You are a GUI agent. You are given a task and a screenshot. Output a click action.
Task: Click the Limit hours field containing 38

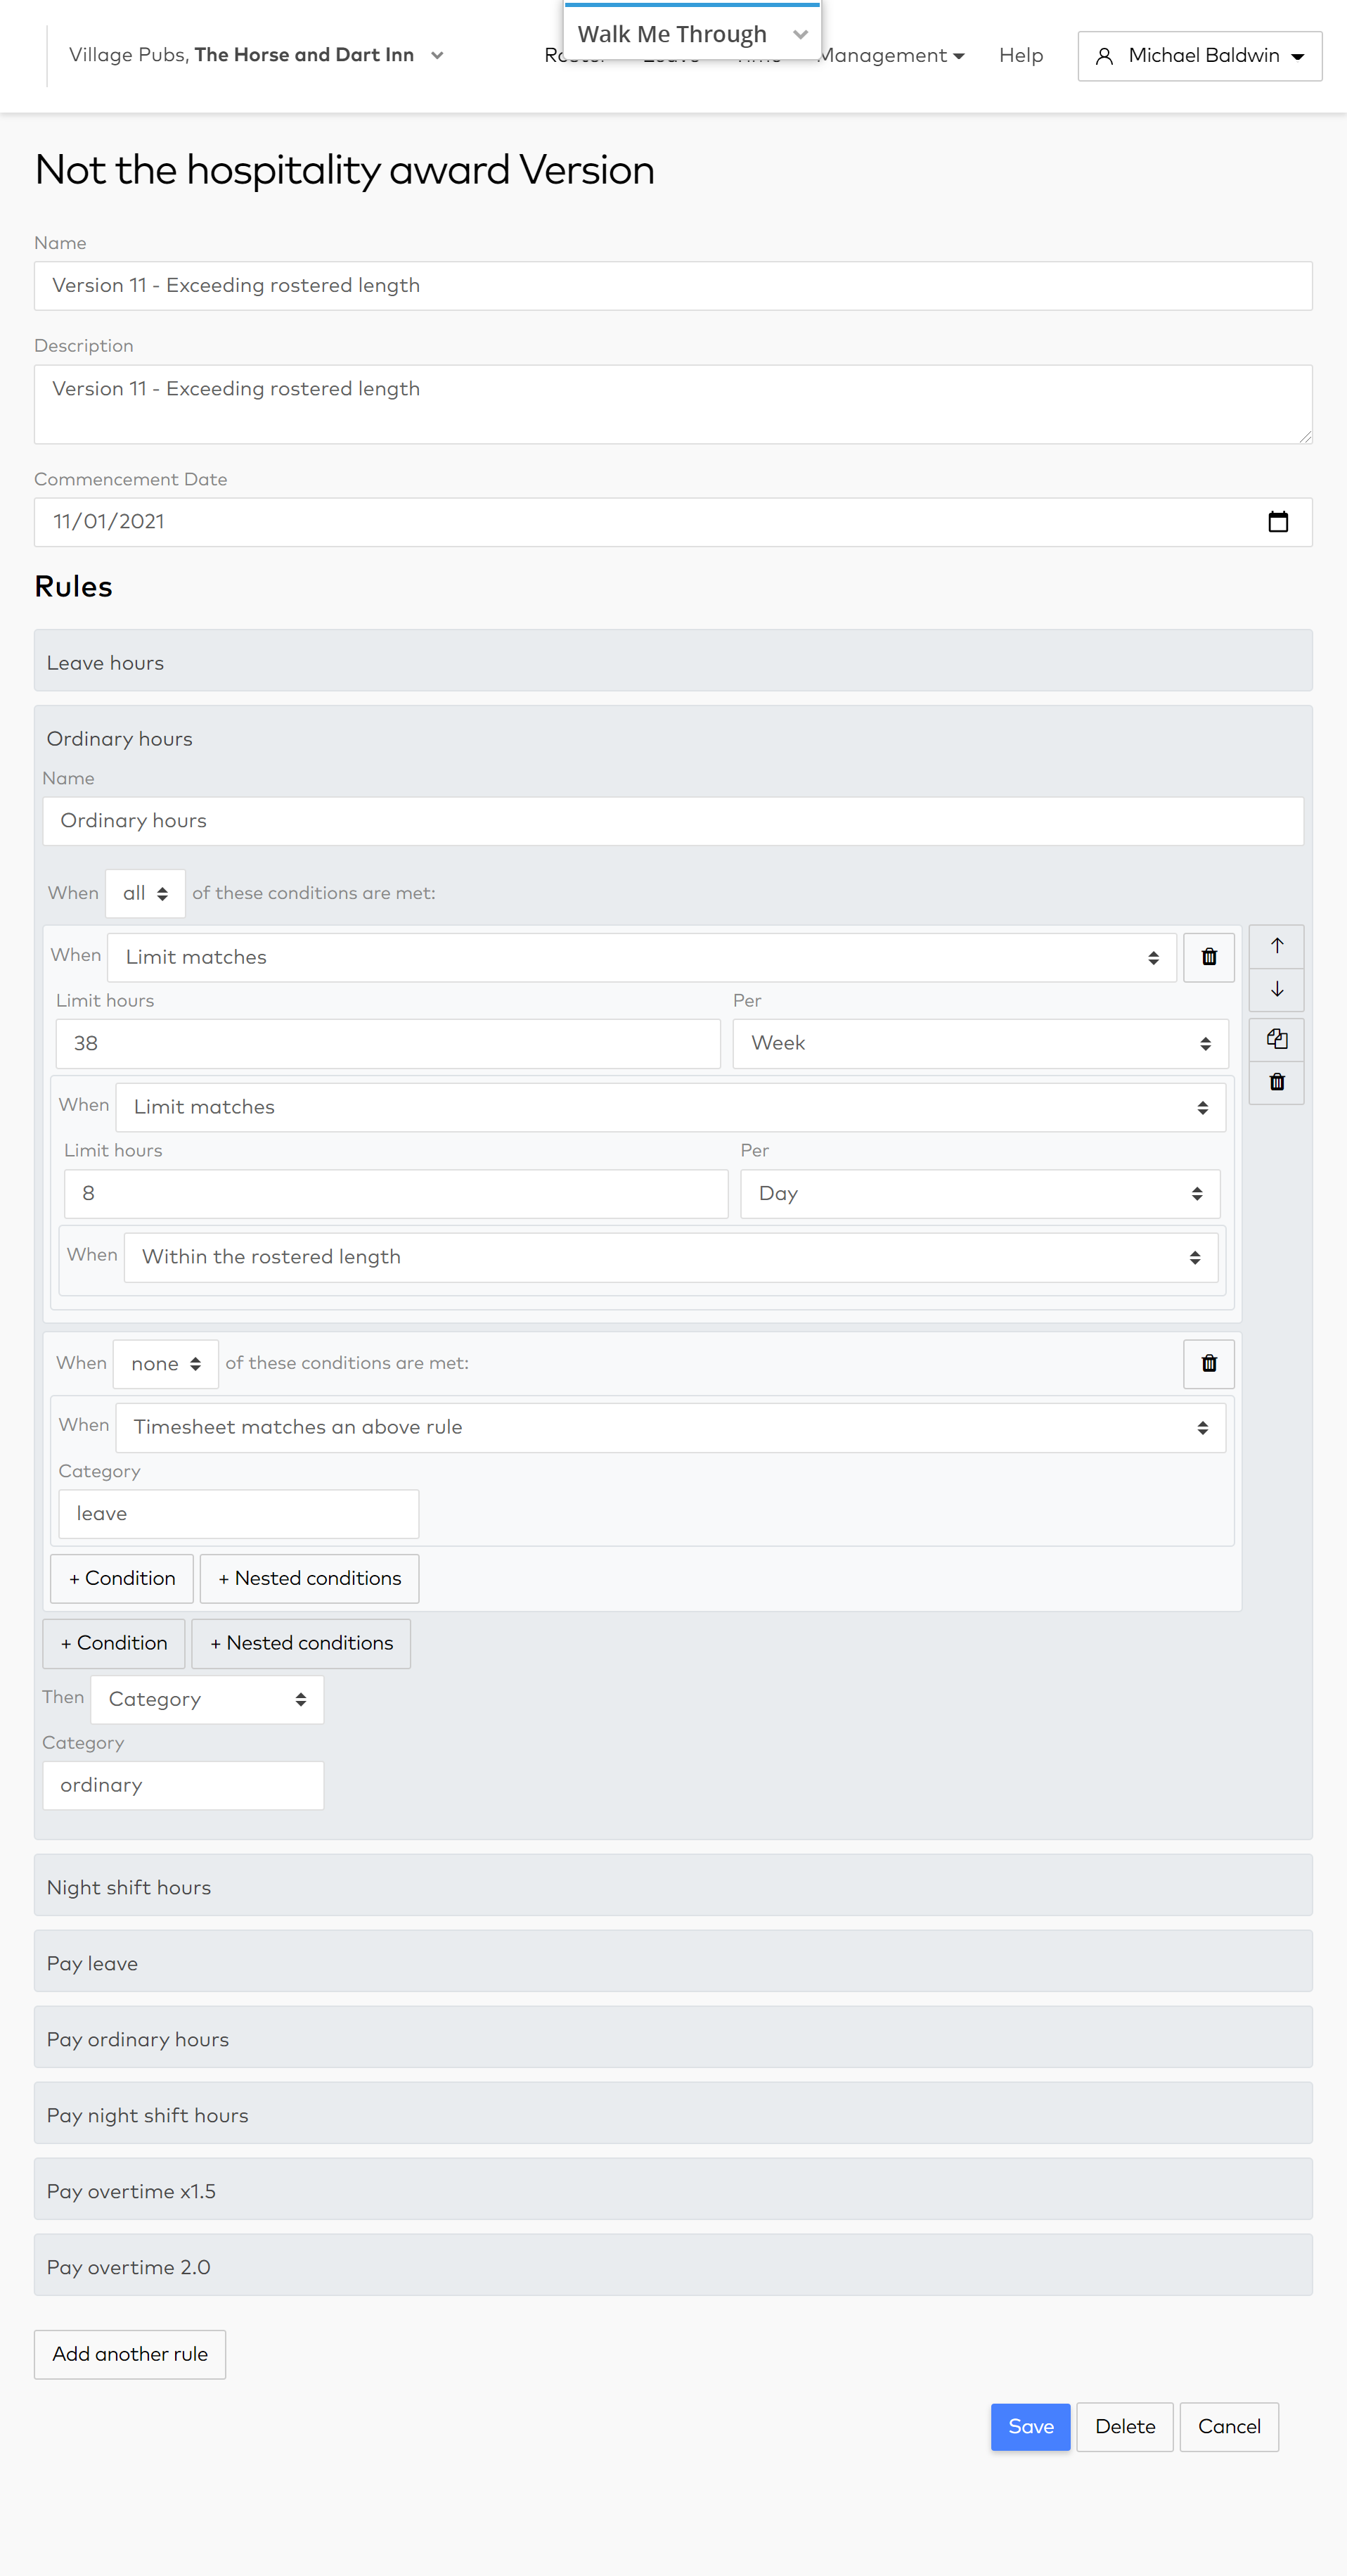tap(387, 1044)
